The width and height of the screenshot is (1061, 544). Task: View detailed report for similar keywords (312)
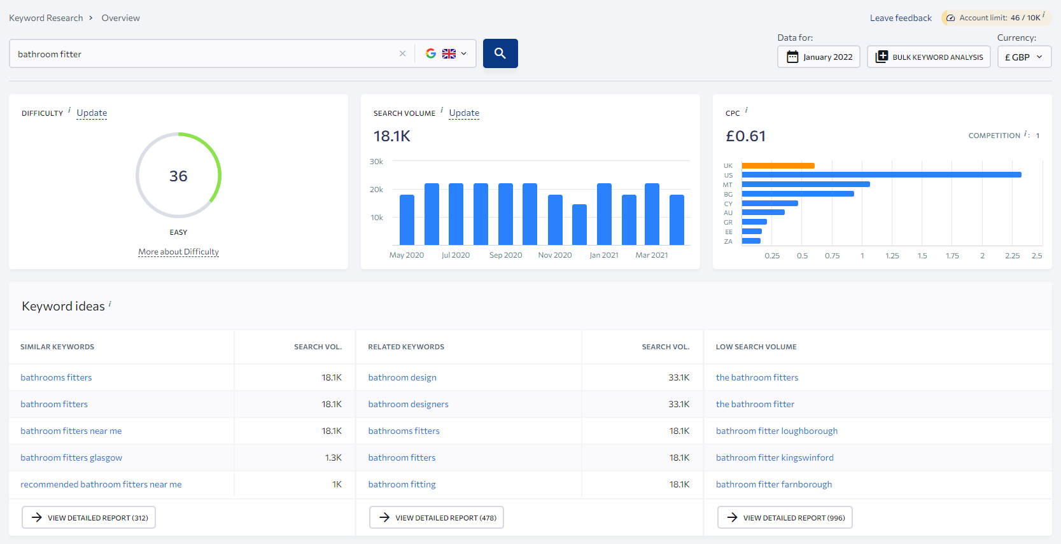88,517
